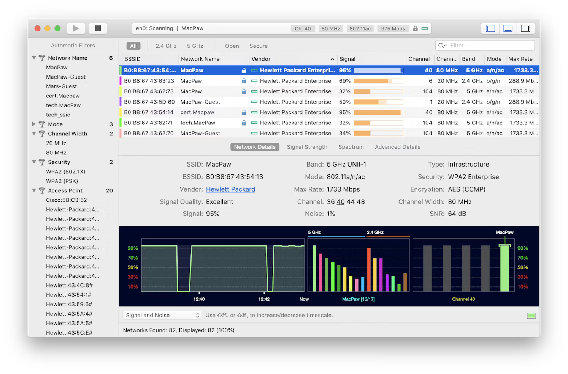Viewport: 568px width, 374px height.
Task: Sort by BSSID column header
Action: coord(149,59)
